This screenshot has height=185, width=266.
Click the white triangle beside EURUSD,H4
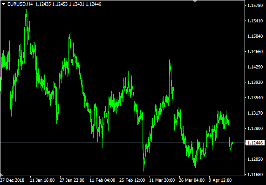click(x=3, y=4)
